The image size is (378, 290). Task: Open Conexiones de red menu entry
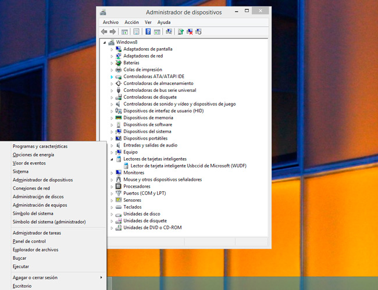pos(31,188)
